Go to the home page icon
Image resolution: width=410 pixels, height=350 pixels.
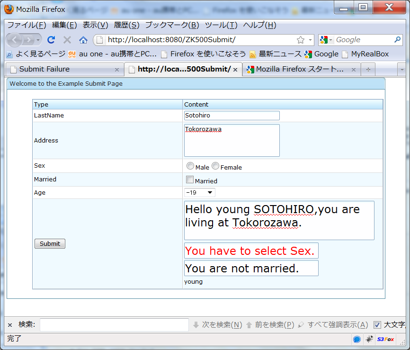point(83,40)
